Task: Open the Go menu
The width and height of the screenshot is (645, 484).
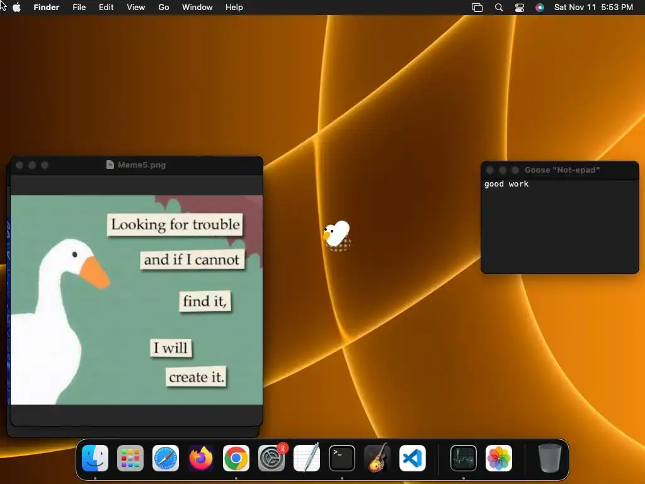Action: coord(164,7)
